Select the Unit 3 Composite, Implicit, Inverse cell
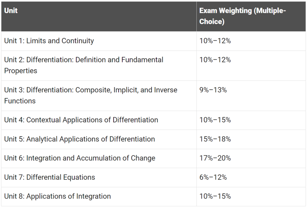307x209 pixels. pos(99,96)
